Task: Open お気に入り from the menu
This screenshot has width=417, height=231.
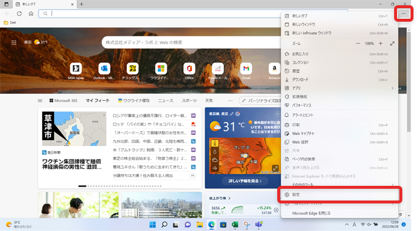Action: coord(339,54)
